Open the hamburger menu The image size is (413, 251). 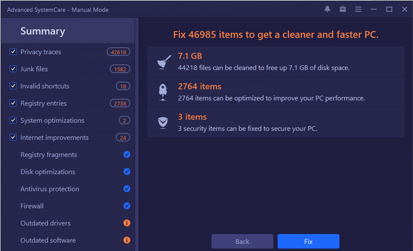click(358, 9)
